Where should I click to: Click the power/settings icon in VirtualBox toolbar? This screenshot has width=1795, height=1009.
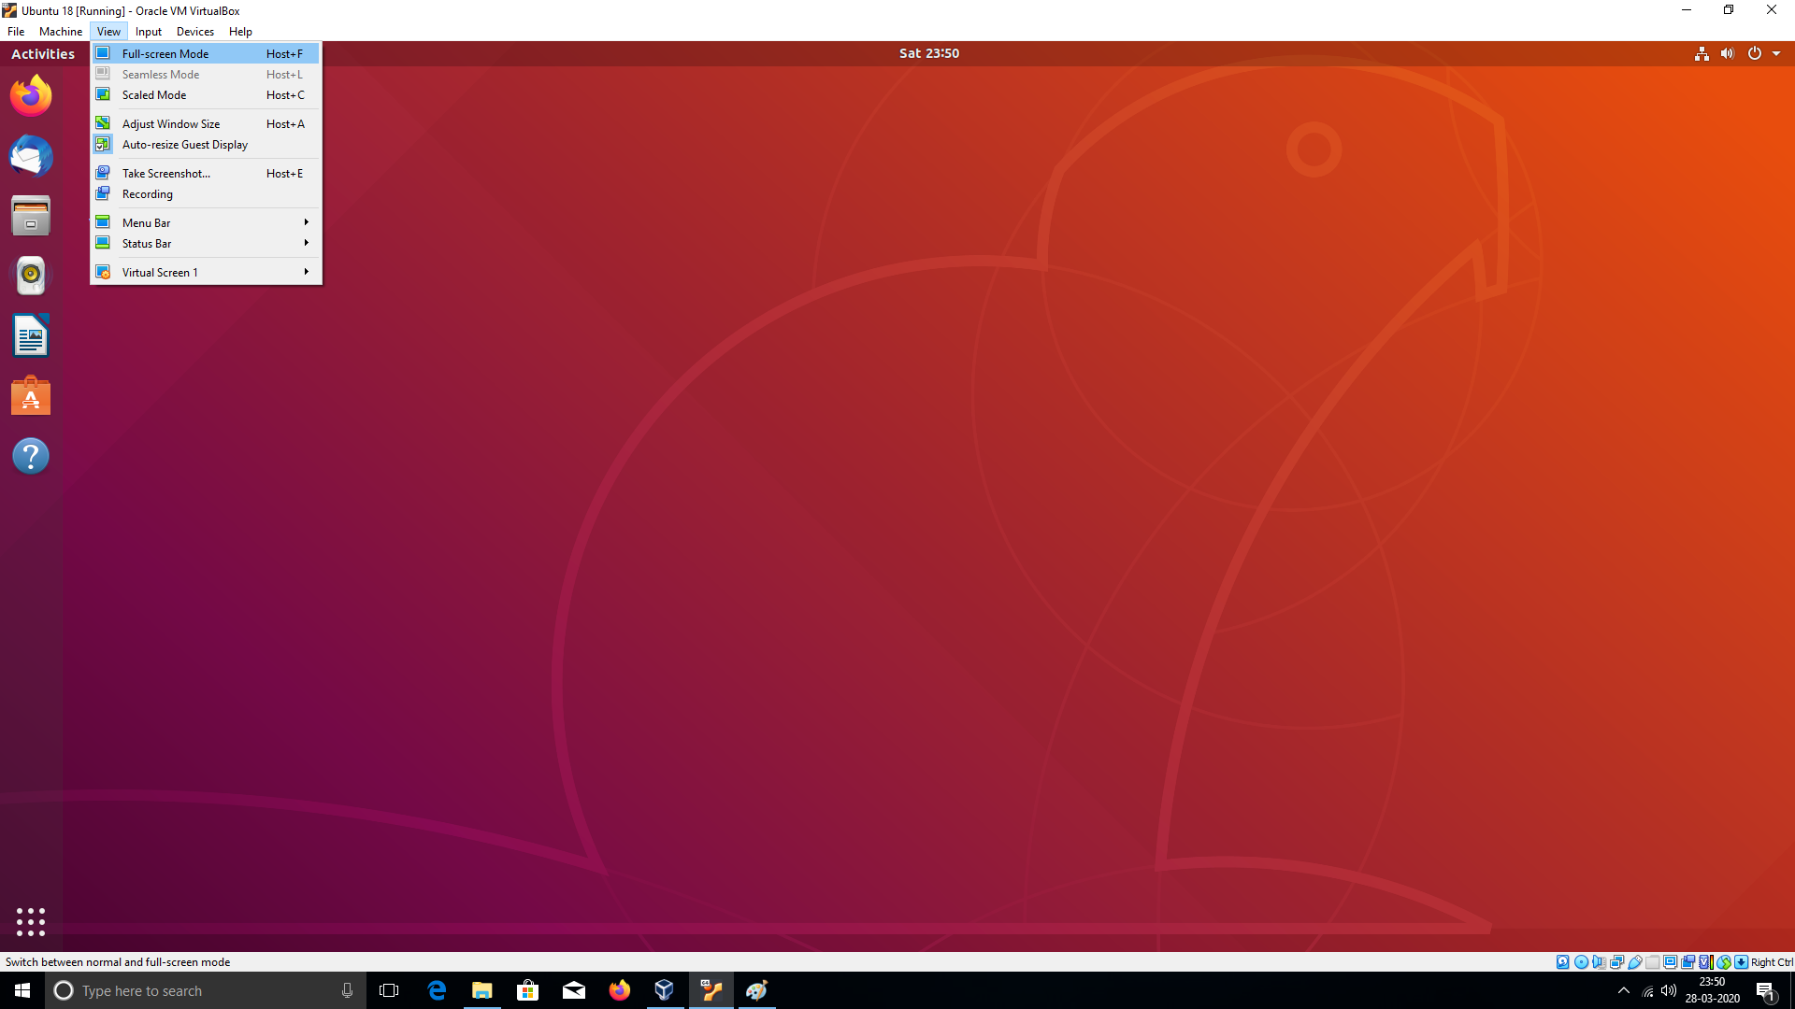tap(1753, 53)
